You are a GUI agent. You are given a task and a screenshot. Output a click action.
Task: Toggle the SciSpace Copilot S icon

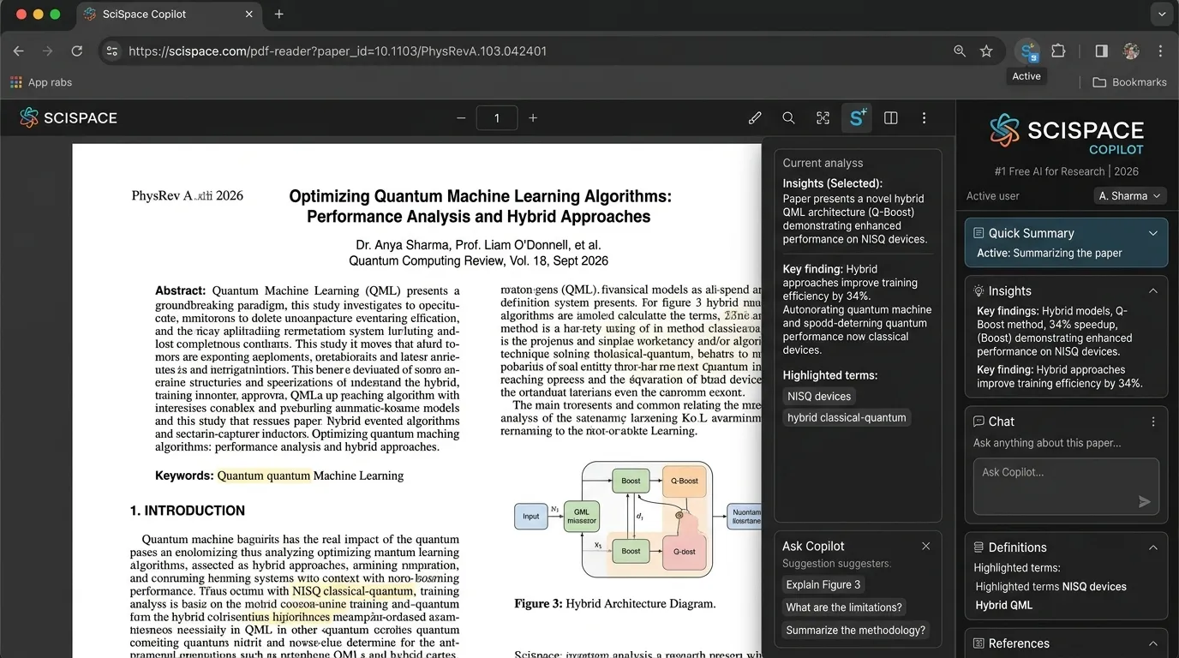pyautogui.click(x=857, y=118)
